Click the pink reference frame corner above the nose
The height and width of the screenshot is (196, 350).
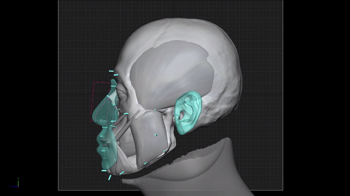point(95,82)
